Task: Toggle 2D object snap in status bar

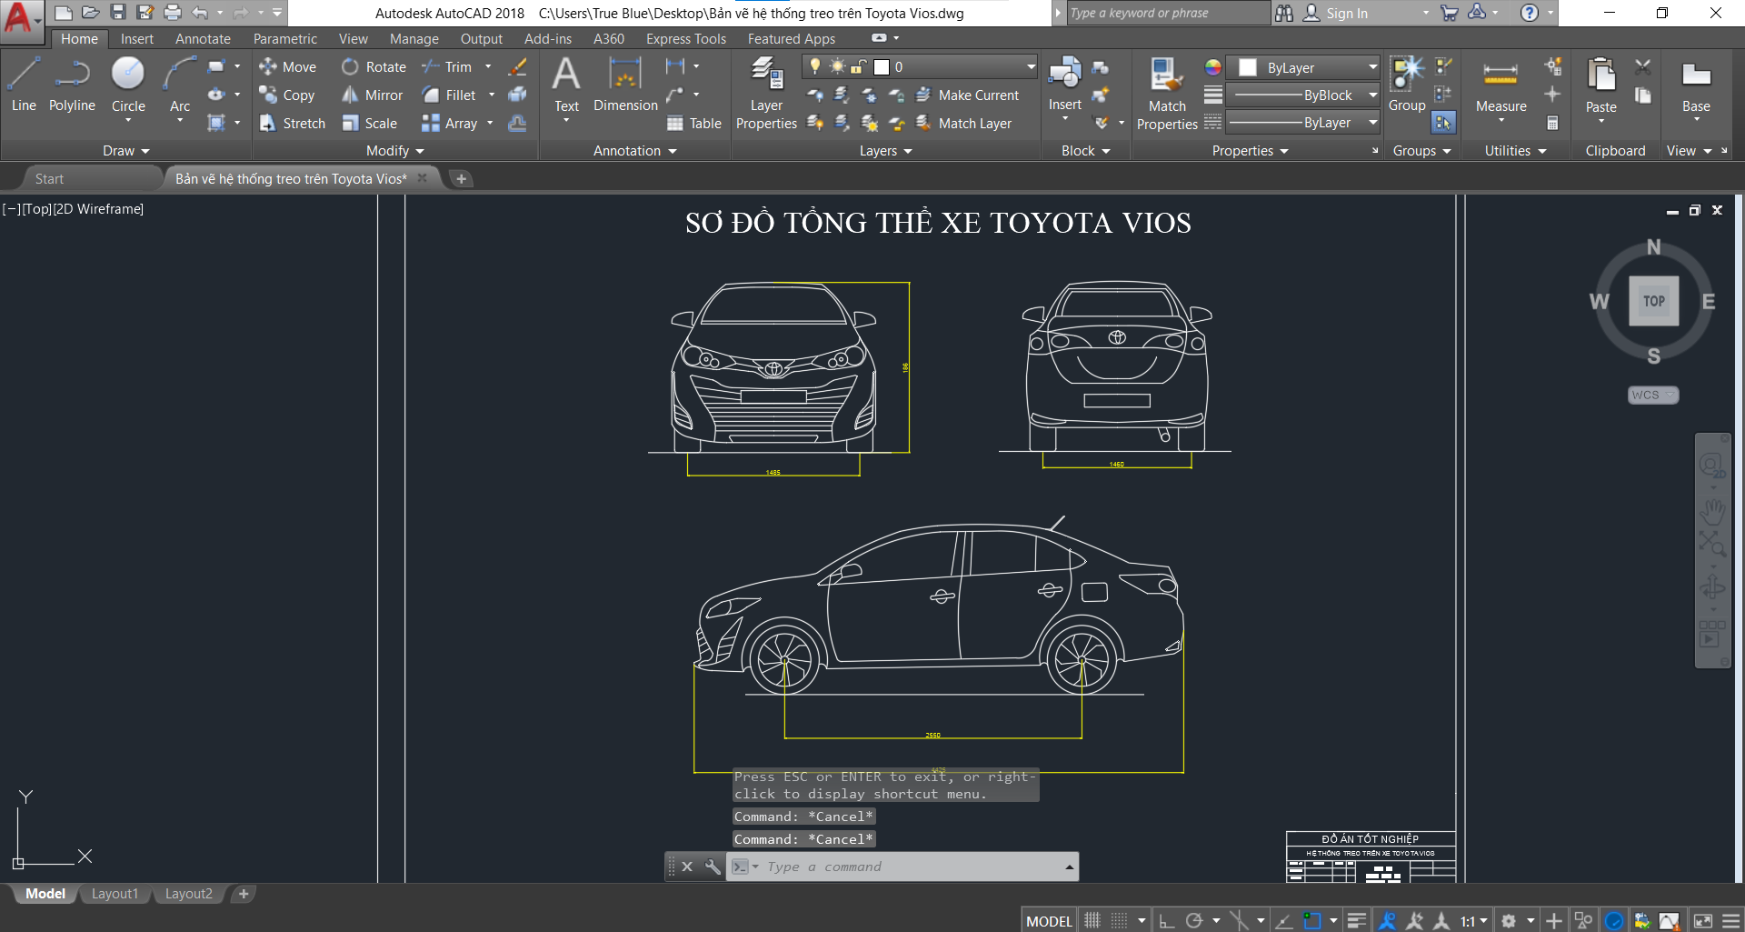Action: click(x=1311, y=920)
